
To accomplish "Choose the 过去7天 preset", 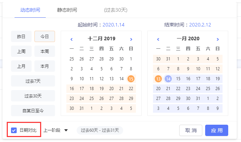I will click(33, 81).
